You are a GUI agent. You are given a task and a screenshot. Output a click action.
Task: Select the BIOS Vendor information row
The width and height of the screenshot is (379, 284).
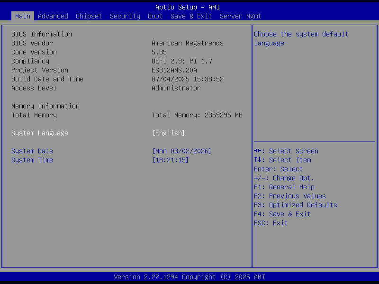coord(32,43)
